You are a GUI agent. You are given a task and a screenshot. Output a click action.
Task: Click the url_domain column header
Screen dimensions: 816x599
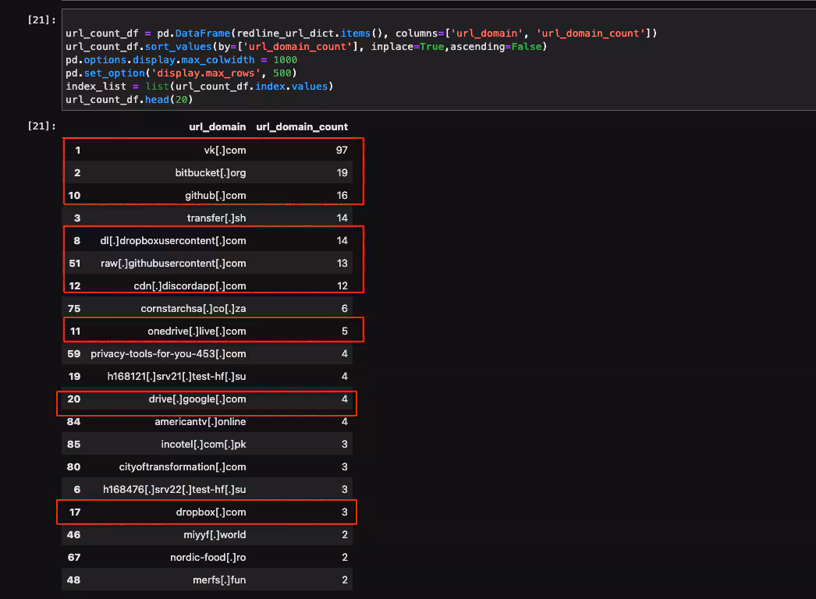(217, 126)
